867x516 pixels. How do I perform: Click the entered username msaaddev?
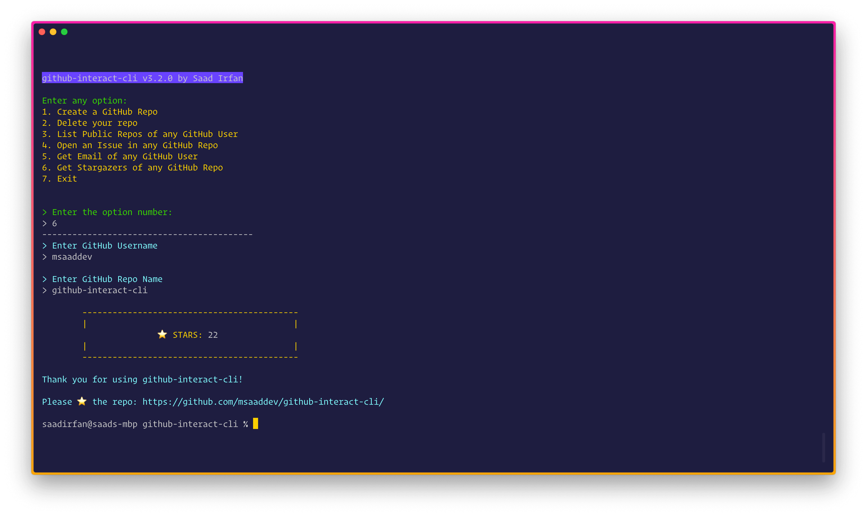point(72,257)
